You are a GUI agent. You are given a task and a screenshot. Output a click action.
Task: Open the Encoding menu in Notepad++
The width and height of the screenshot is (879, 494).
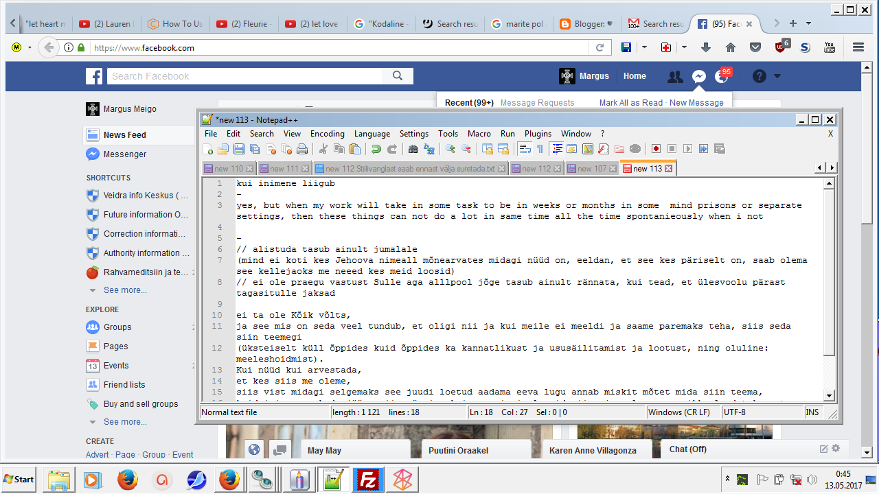tap(328, 134)
